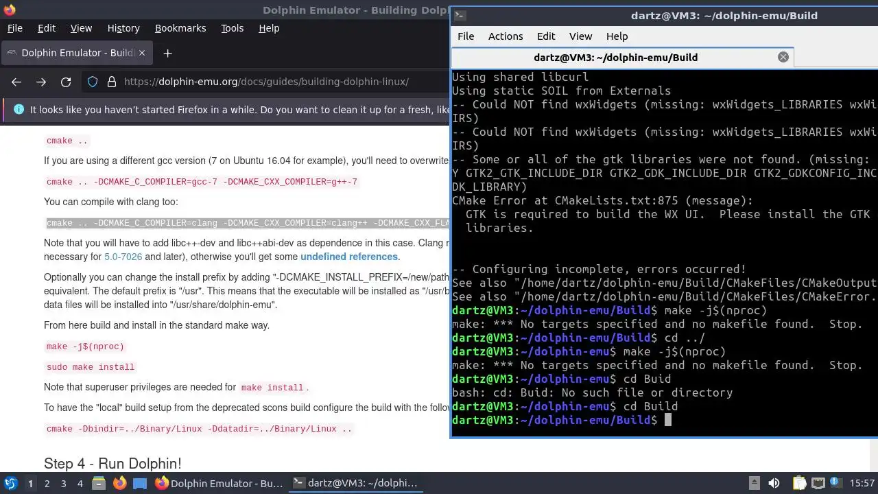Switch to Dolphin Emulator Firefox taskbar window
The height and width of the screenshot is (494, 878).
click(x=219, y=484)
